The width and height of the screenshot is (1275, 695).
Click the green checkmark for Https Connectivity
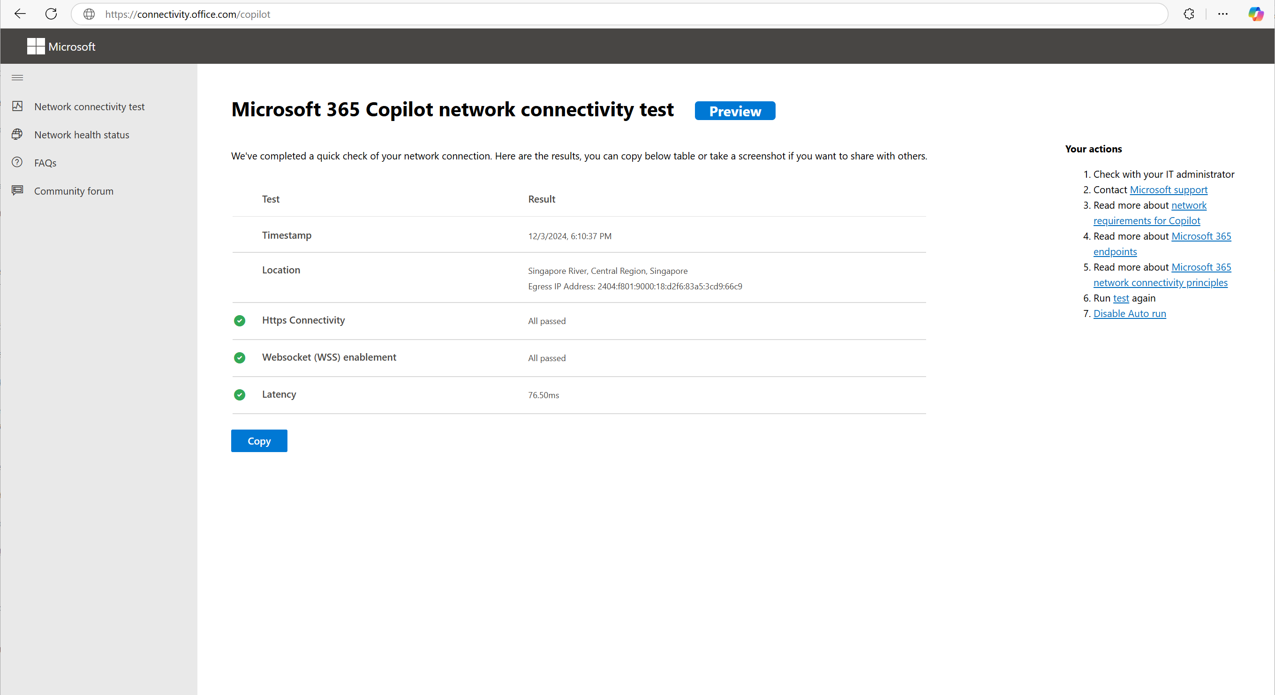coord(240,320)
